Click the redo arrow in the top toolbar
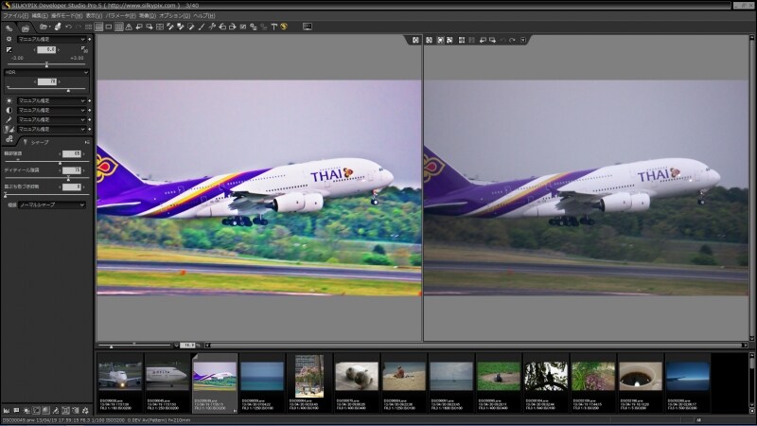Image resolution: width=757 pixels, height=426 pixels. point(79,27)
